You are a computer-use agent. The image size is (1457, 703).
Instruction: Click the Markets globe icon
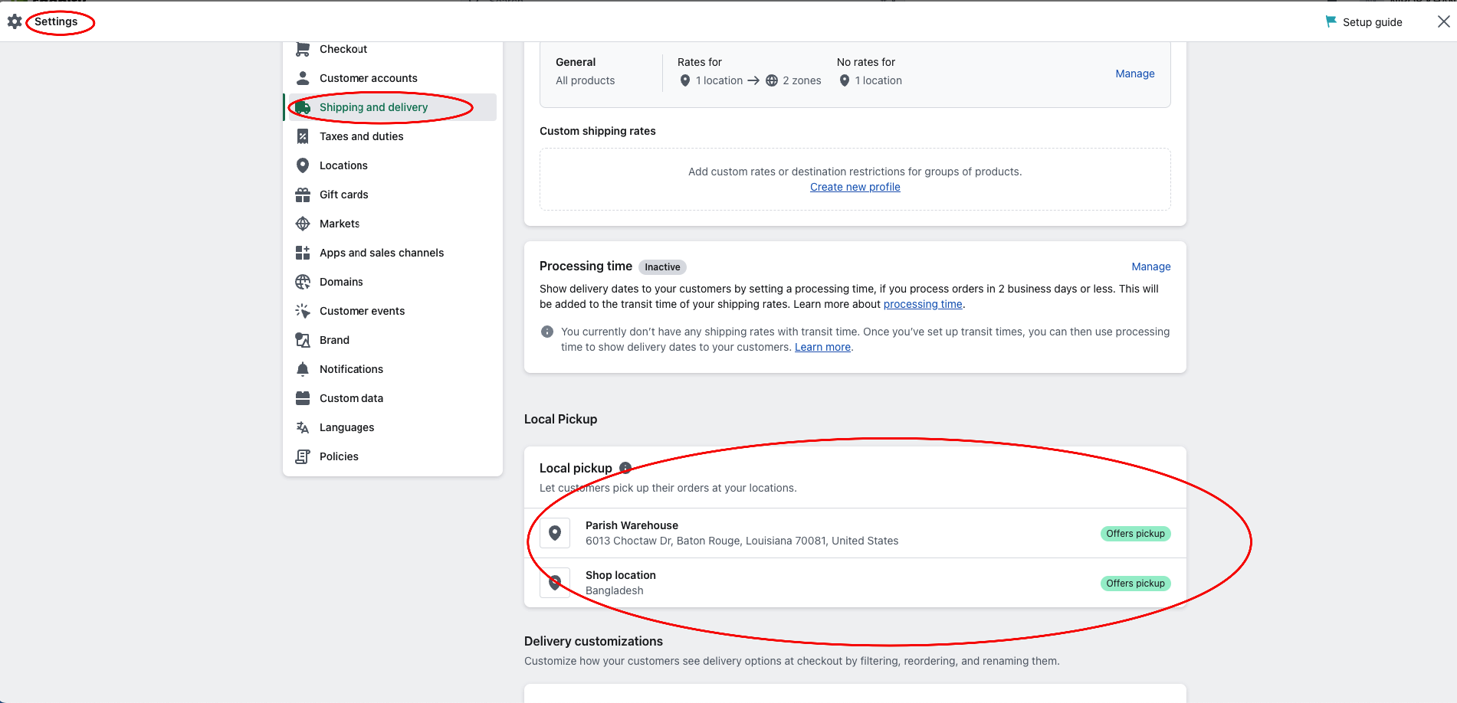(x=303, y=224)
